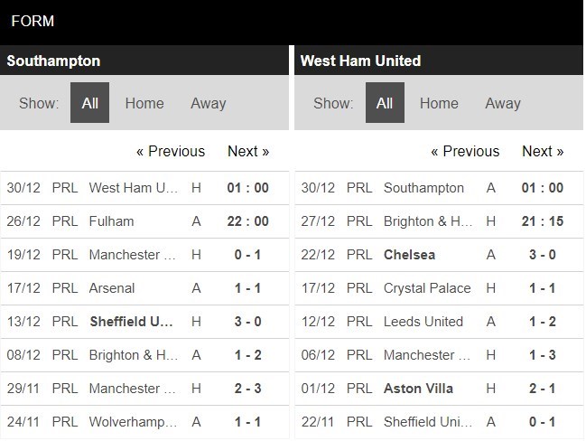Go to West Ham's « Previous results
This screenshot has width=586, height=441.
pos(465,152)
